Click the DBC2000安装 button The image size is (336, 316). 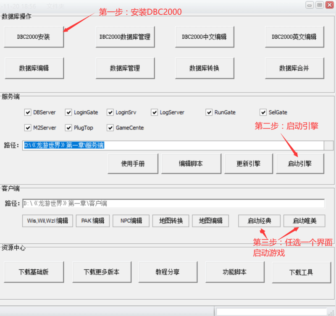click(x=34, y=37)
